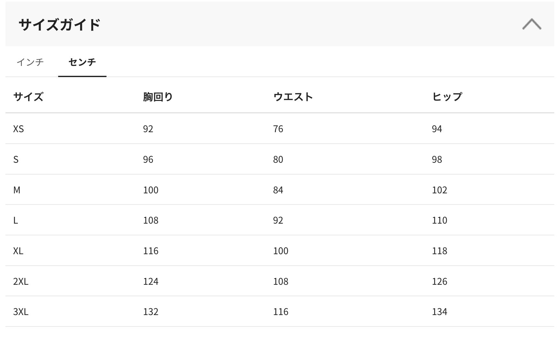Select the M size row label
Image resolution: width=559 pixels, height=337 pixels.
pos(17,190)
